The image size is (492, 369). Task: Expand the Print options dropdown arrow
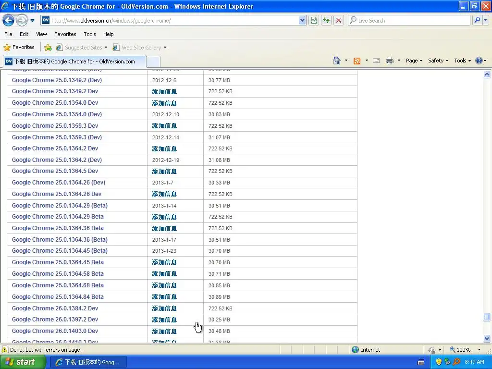(399, 61)
